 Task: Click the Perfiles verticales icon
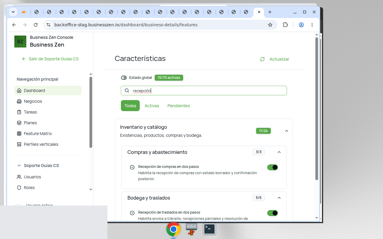point(19,144)
